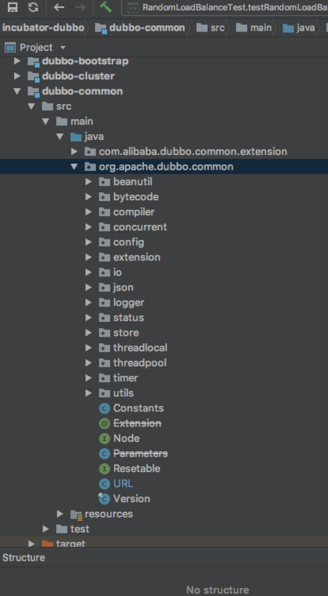Click the Structure panel header
This screenshot has width=328, height=596.
tap(24, 557)
